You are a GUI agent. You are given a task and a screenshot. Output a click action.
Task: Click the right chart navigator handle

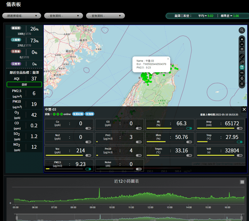tap(241, 218)
